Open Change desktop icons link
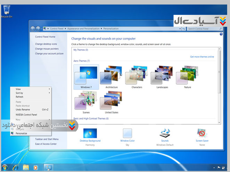 [x=46, y=44]
